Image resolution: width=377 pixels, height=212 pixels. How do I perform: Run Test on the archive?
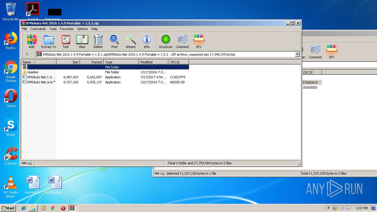66,41
